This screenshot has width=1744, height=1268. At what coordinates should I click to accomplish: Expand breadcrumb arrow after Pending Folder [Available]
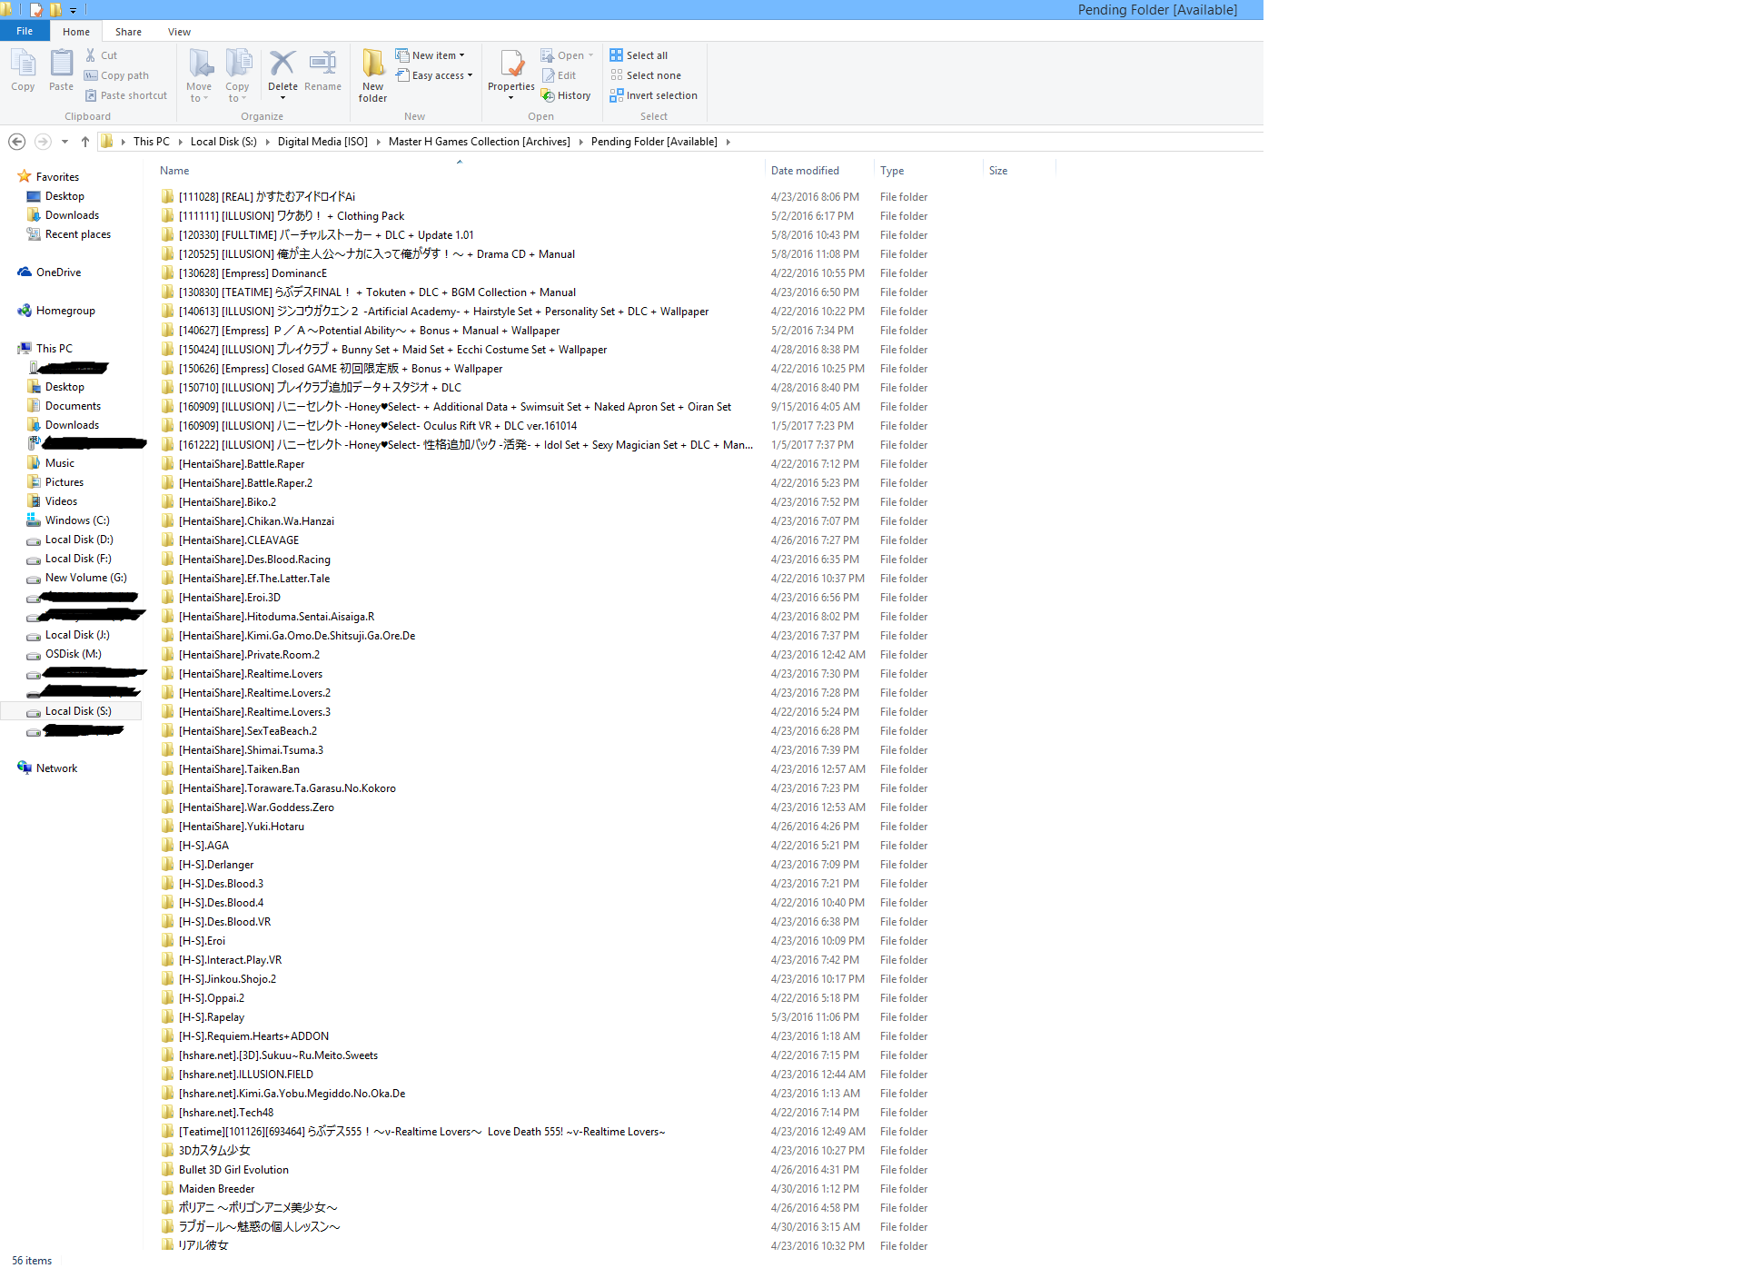(x=728, y=142)
